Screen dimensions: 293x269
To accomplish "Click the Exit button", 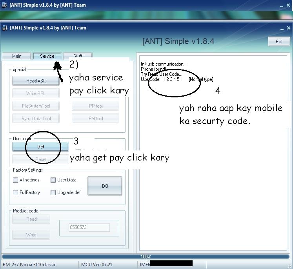I will [279, 42].
